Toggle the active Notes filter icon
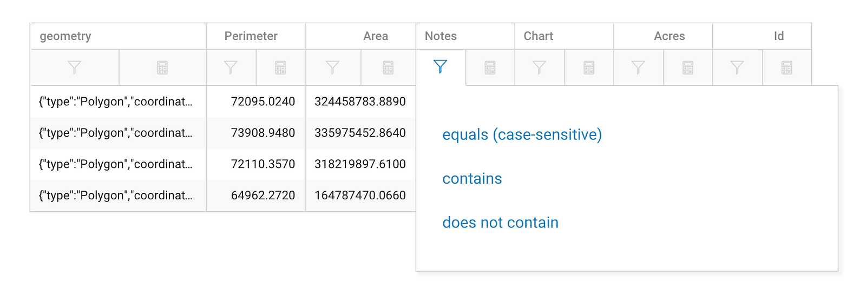Screen dimensions: 866x303 click(441, 67)
